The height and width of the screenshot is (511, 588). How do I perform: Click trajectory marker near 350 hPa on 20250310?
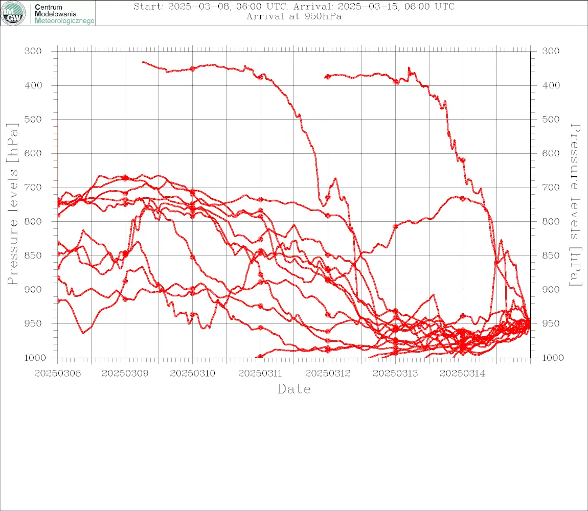pos(193,68)
